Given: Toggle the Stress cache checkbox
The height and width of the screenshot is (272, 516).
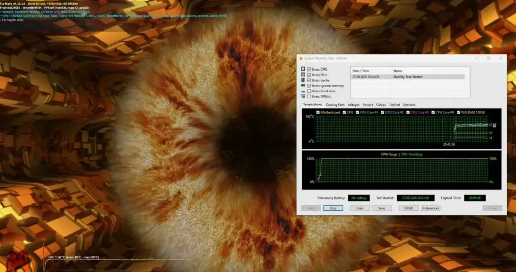Looking at the screenshot, I should coord(309,80).
